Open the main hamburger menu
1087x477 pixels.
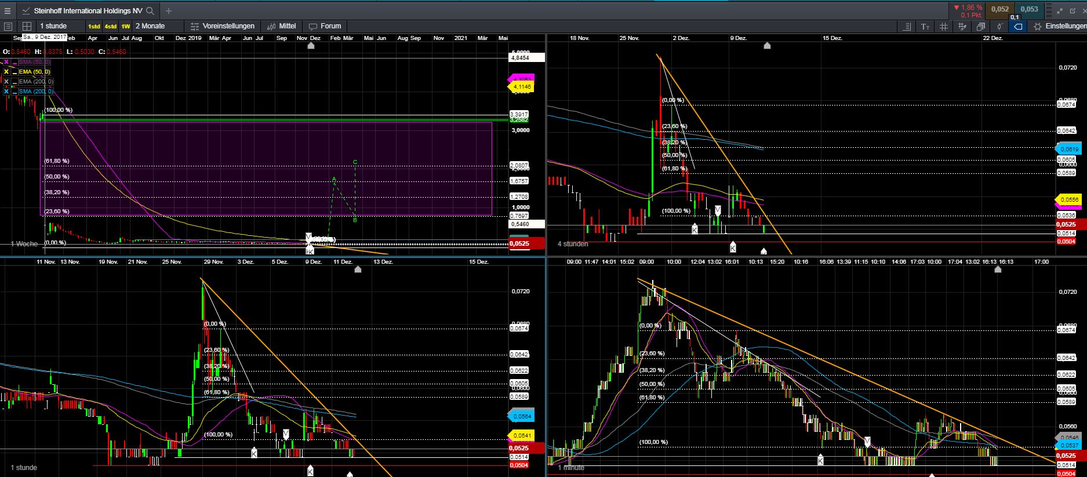[x=7, y=10]
